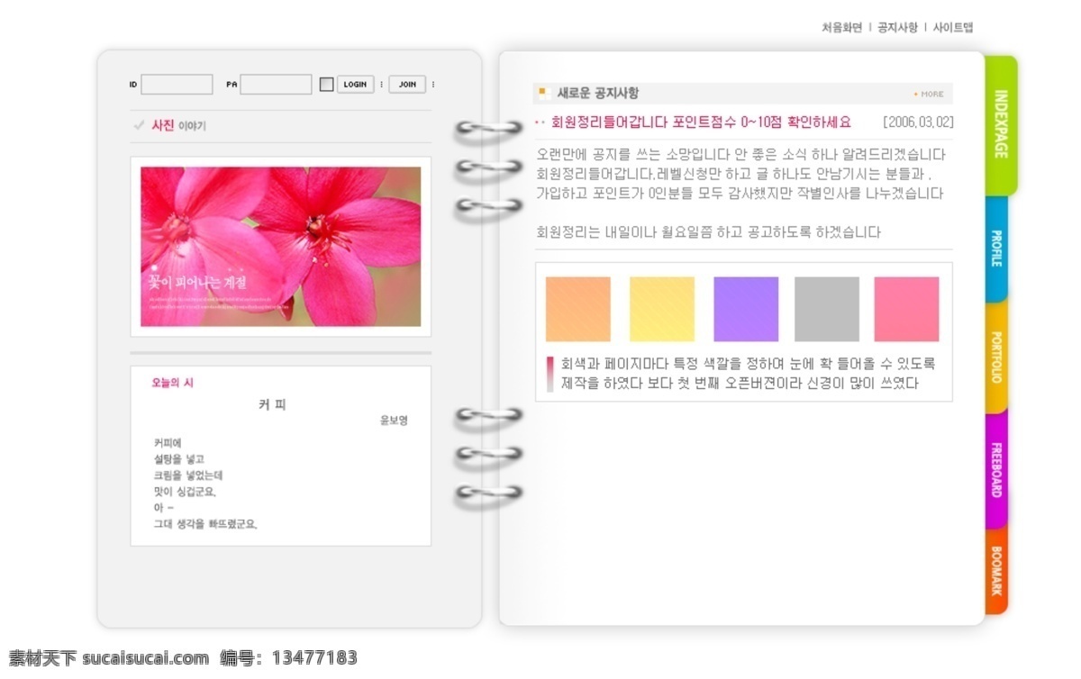Click the checkmark icon beside 사진 이야기
Image resolution: width=1081 pixels, height=679 pixels.
coord(139,126)
